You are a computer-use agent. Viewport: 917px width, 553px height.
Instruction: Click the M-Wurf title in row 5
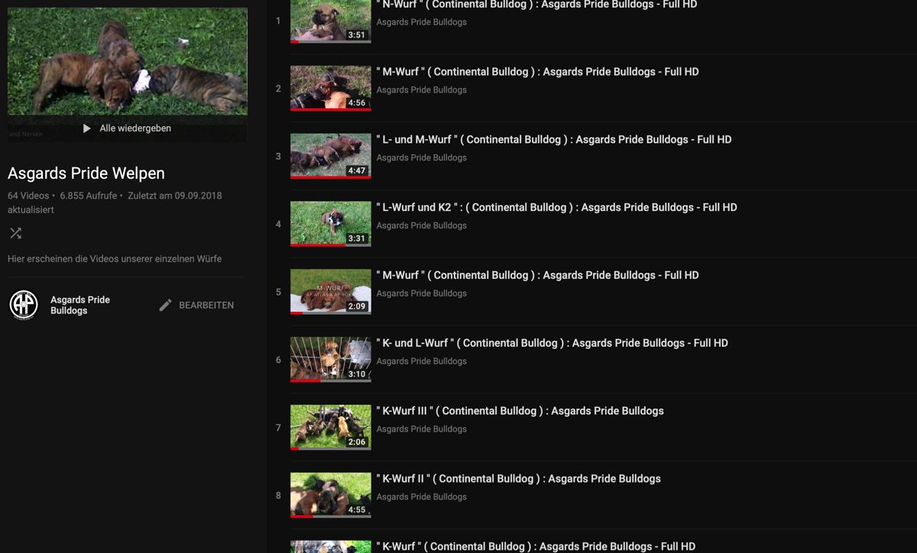[537, 275]
